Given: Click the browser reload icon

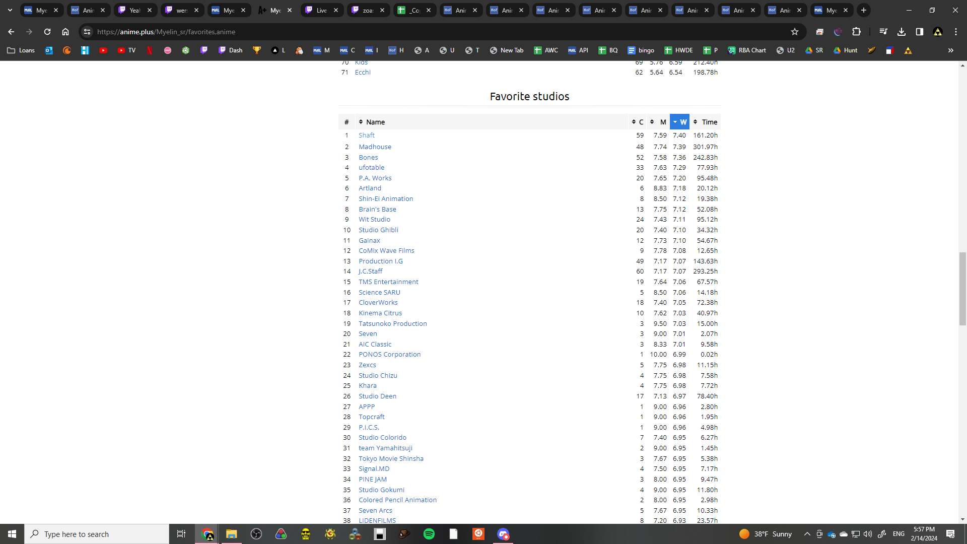Looking at the screenshot, I should point(47,32).
